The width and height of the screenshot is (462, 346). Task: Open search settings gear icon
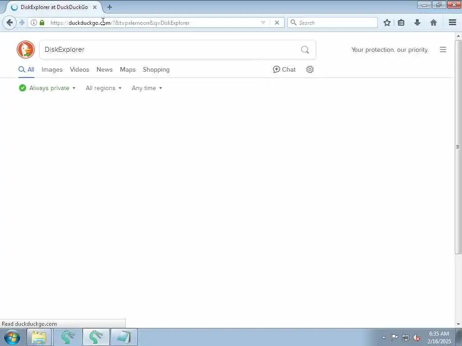coord(310,69)
